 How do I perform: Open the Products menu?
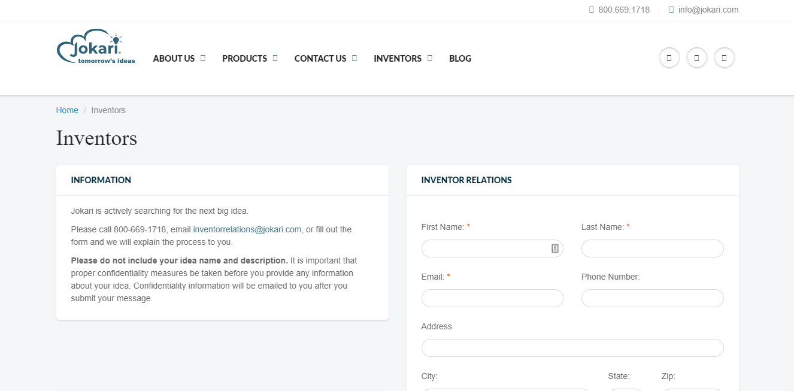(244, 59)
